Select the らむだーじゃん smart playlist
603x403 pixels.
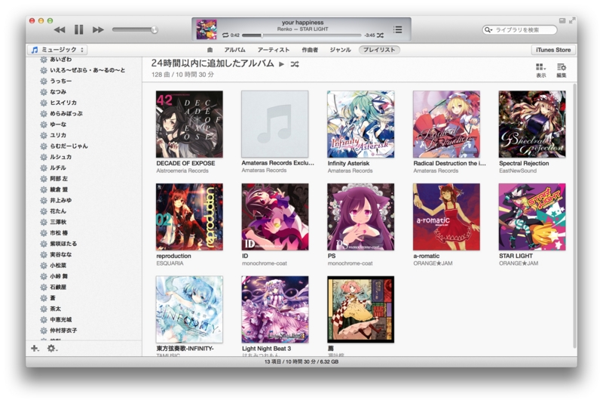(x=84, y=146)
